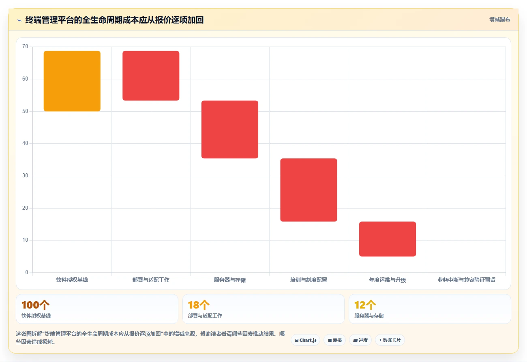The width and height of the screenshot is (527, 362).
Task: Select the 进度 chip
Action: pyautogui.click(x=360, y=340)
